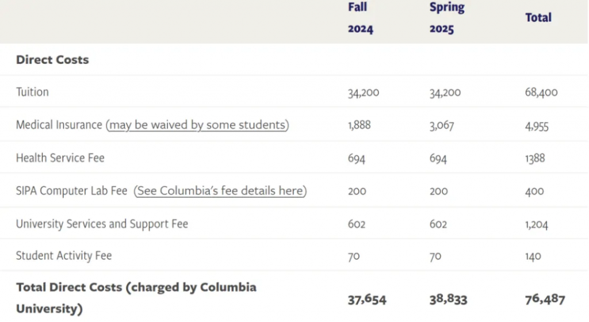Select the Tuition row label
The width and height of the screenshot is (589, 322).
tap(32, 92)
